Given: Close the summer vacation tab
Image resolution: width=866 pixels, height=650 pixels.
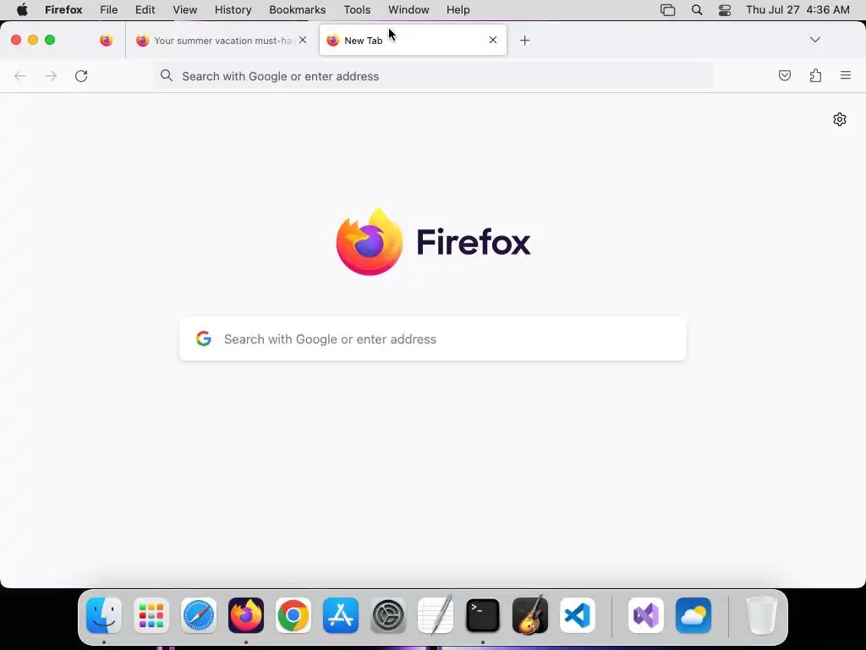Looking at the screenshot, I should coord(303,40).
